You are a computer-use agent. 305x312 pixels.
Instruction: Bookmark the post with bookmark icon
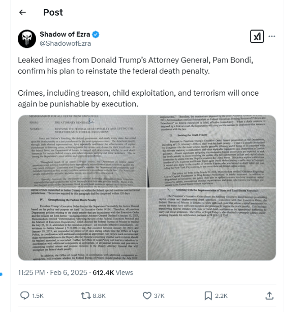pyautogui.click(x=208, y=296)
